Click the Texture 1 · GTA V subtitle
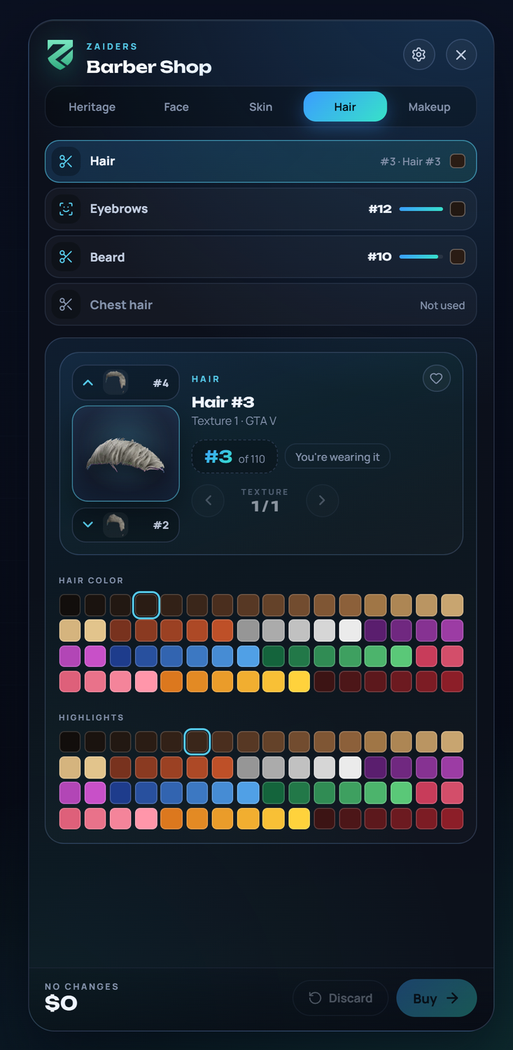 point(234,421)
